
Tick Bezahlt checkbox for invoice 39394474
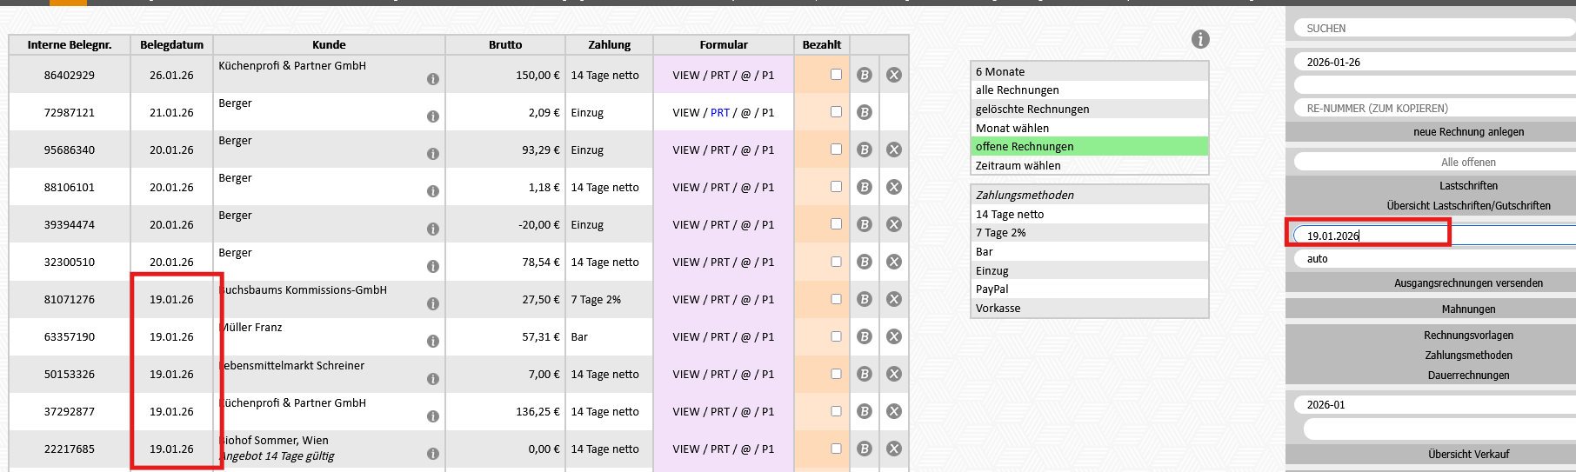coord(836,224)
